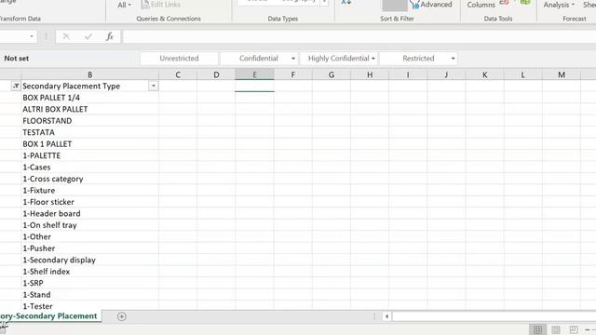
Task: Select column D header
Action: pos(216,74)
